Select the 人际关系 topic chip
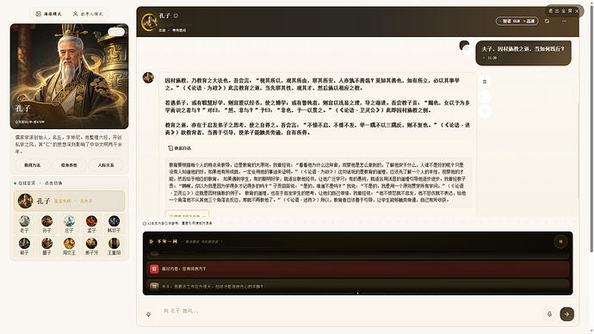 106,165
